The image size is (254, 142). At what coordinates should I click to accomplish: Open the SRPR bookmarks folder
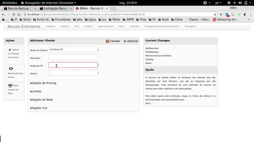[x=128, y=19]
